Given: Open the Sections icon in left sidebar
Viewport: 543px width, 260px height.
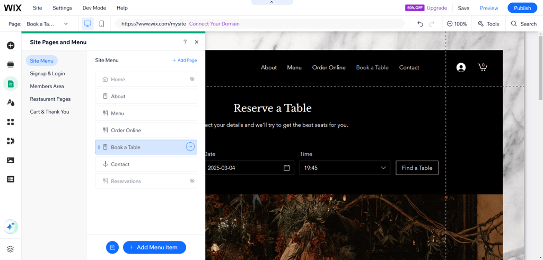Looking at the screenshot, I should [x=11, y=65].
